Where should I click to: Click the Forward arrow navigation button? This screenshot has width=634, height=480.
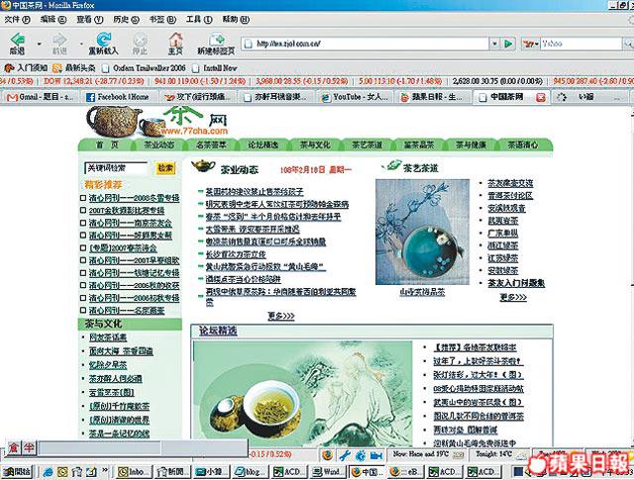click(59, 40)
